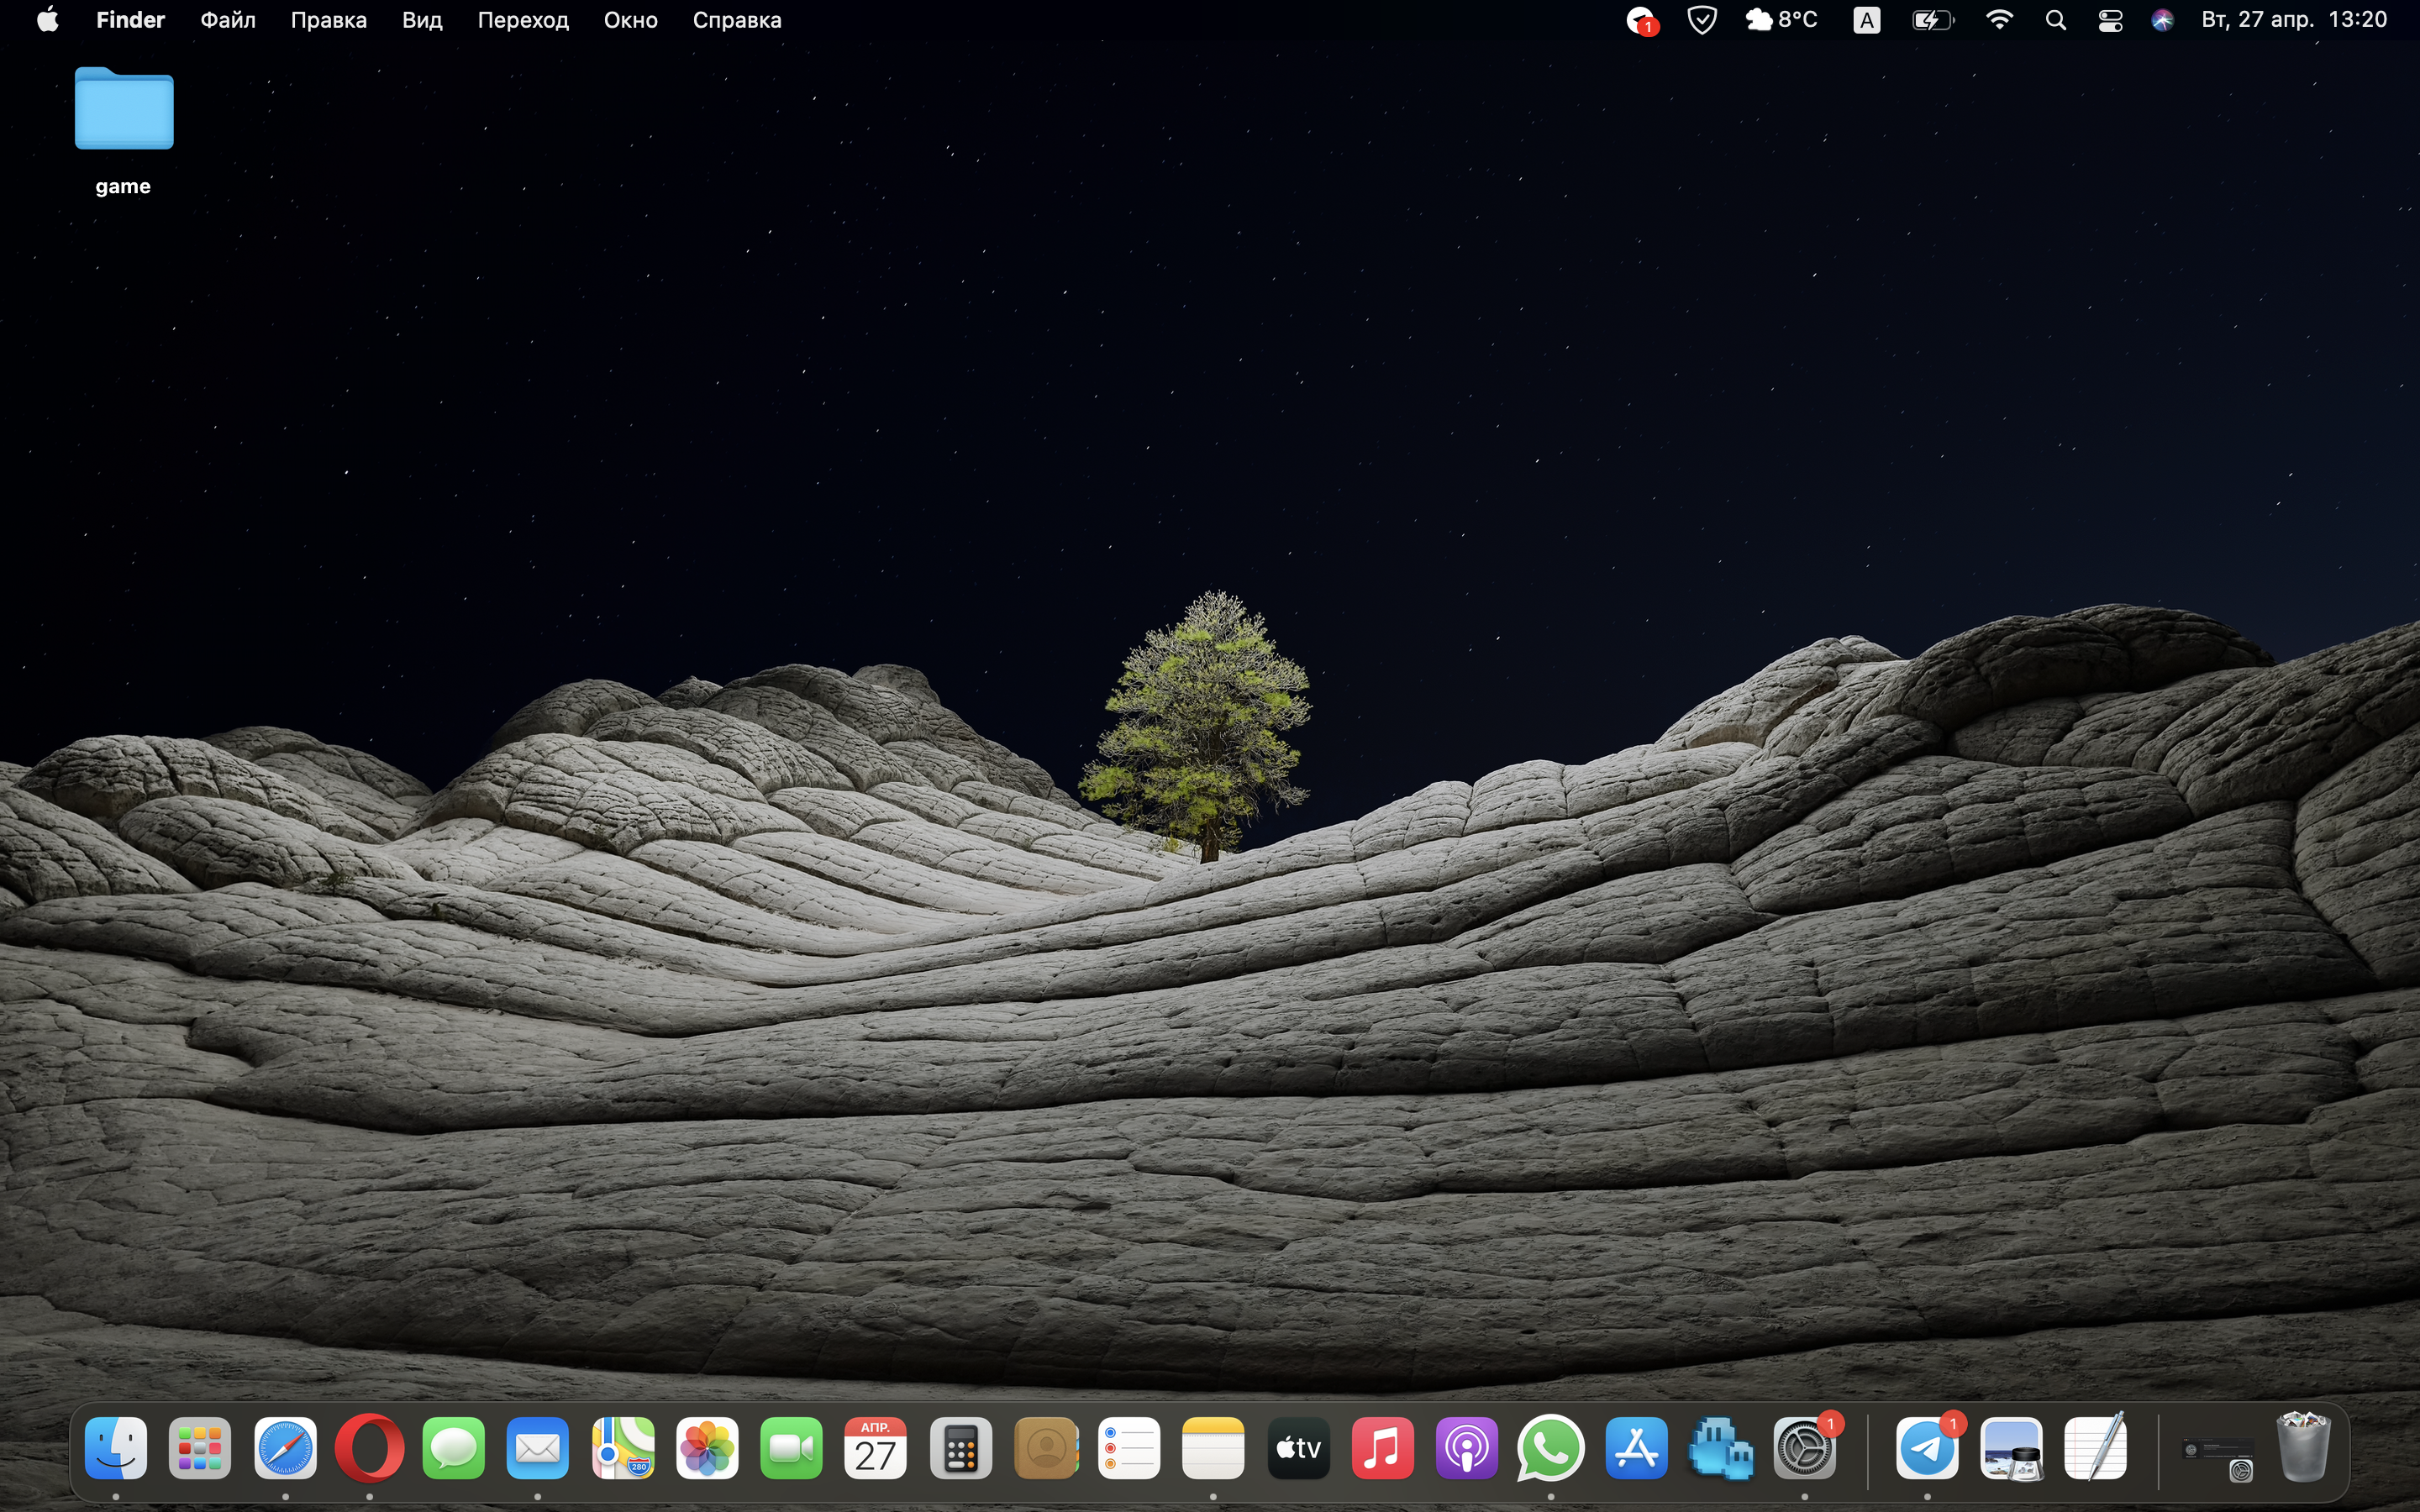This screenshot has height=1512, width=2420.
Task: Open the Control Center toggles icon
Action: (x=2110, y=21)
